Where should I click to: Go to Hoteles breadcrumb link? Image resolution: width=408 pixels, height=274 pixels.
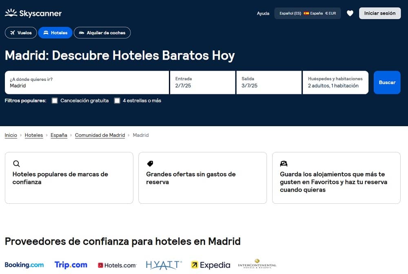[34, 135]
